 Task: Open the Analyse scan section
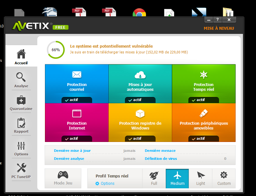tap(21, 80)
